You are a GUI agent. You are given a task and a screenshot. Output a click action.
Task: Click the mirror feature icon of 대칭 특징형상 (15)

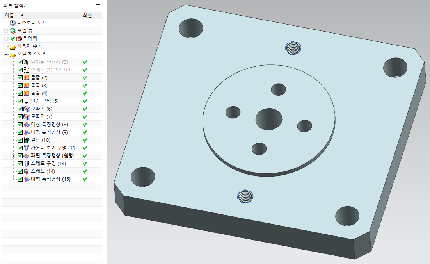pyautogui.click(x=26, y=179)
